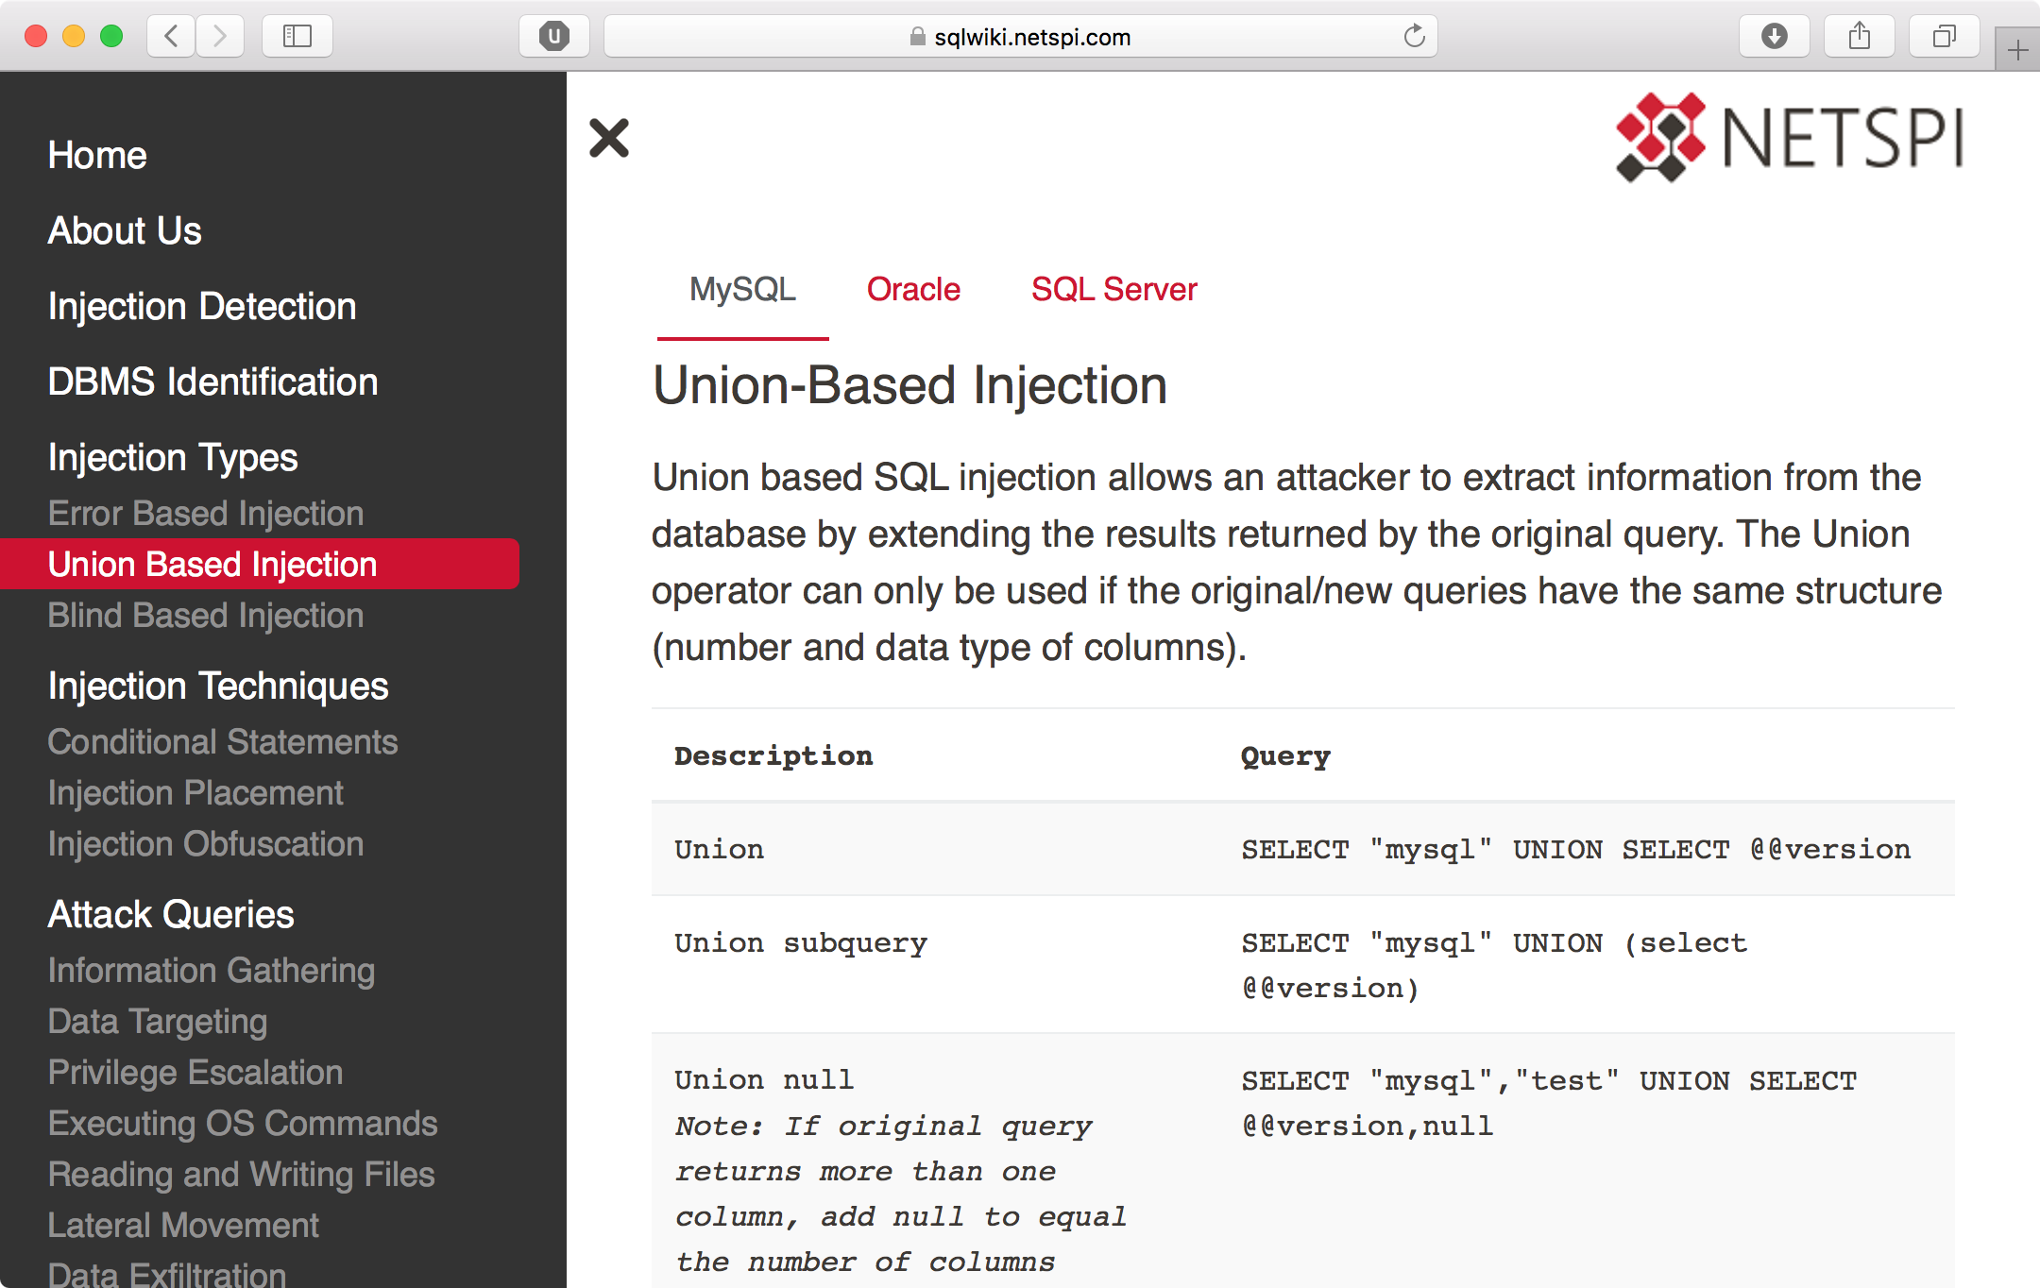
Task: Go to Injection Obfuscation
Action: coord(206,843)
